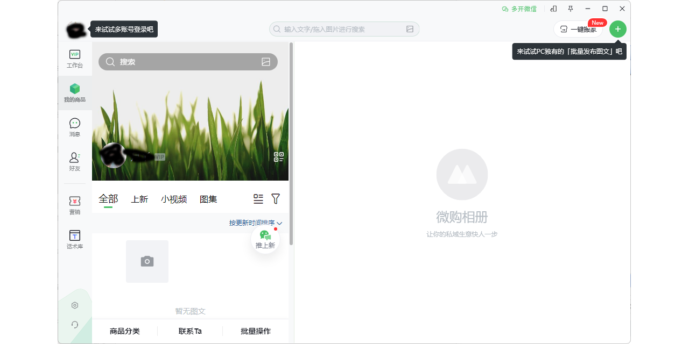Viewport: 689px width, 344px height.
Task: Switch to the 小视频 tab
Action: [x=174, y=199]
